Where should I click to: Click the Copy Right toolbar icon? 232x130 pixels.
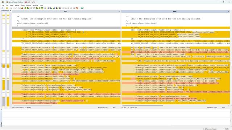[45, 8]
